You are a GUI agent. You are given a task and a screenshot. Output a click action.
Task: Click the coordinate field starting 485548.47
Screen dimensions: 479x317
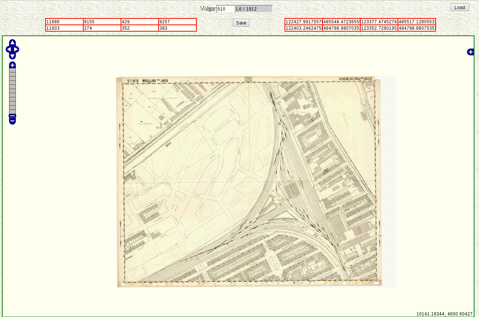[341, 21]
